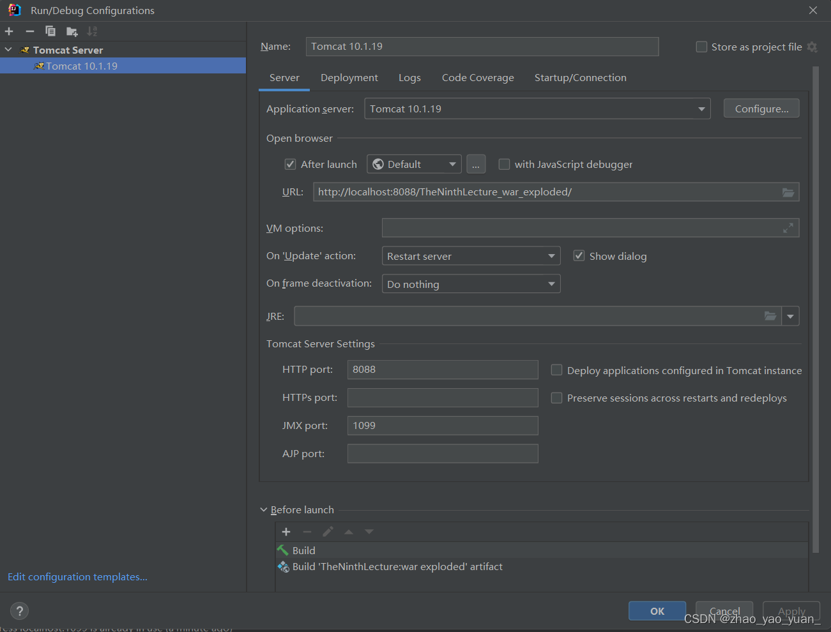Image resolution: width=831 pixels, height=632 pixels.
Task: Click the move into new folder icon
Action: coord(72,31)
